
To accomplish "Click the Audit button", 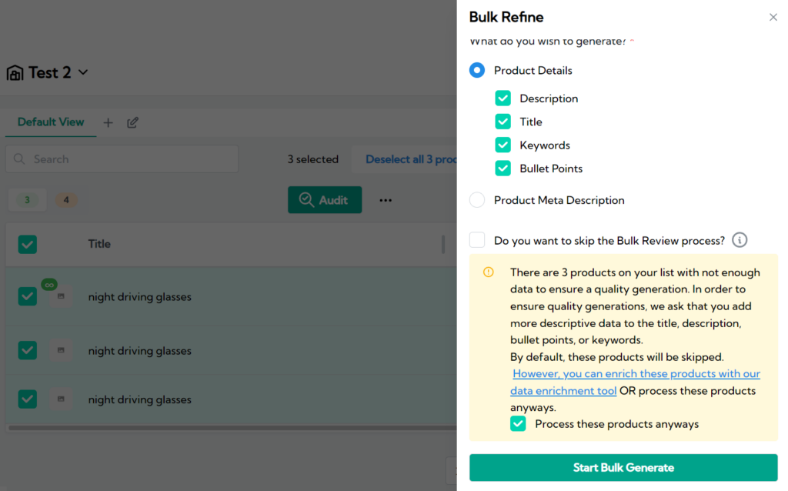I will click(324, 200).
